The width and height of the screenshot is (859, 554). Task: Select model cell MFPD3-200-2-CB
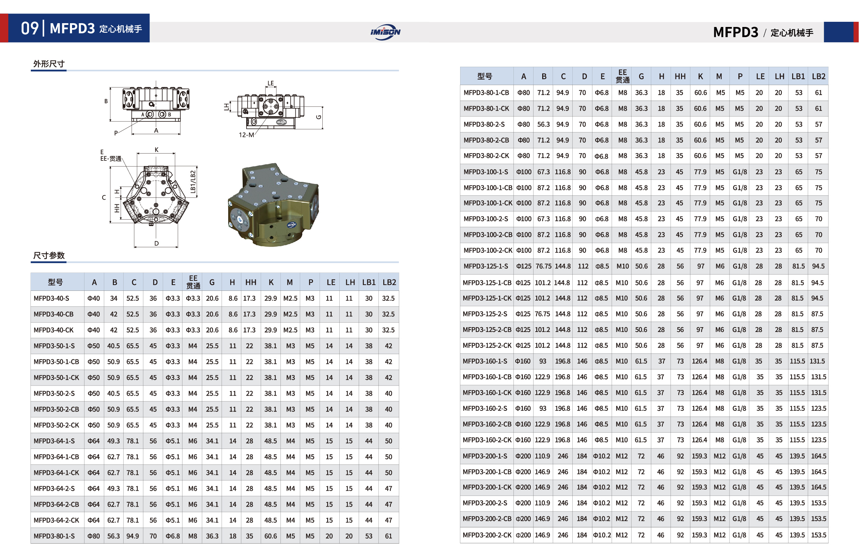tap(487, 519)
